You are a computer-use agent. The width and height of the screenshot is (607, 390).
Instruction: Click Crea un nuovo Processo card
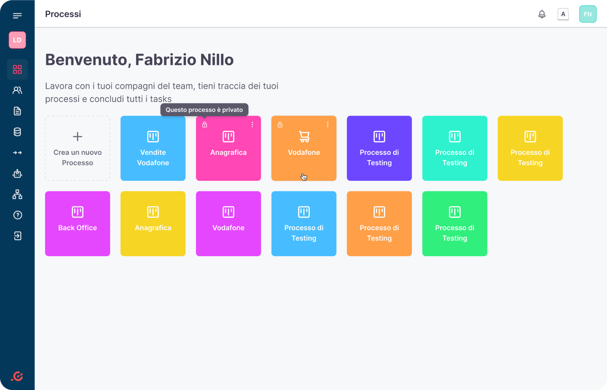tap(77, 148)
